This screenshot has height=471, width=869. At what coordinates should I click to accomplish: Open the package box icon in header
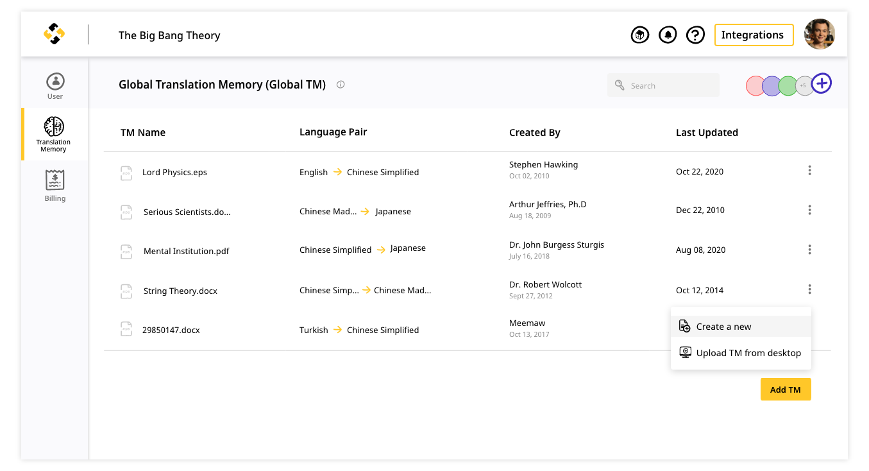[x=640, y=35]
